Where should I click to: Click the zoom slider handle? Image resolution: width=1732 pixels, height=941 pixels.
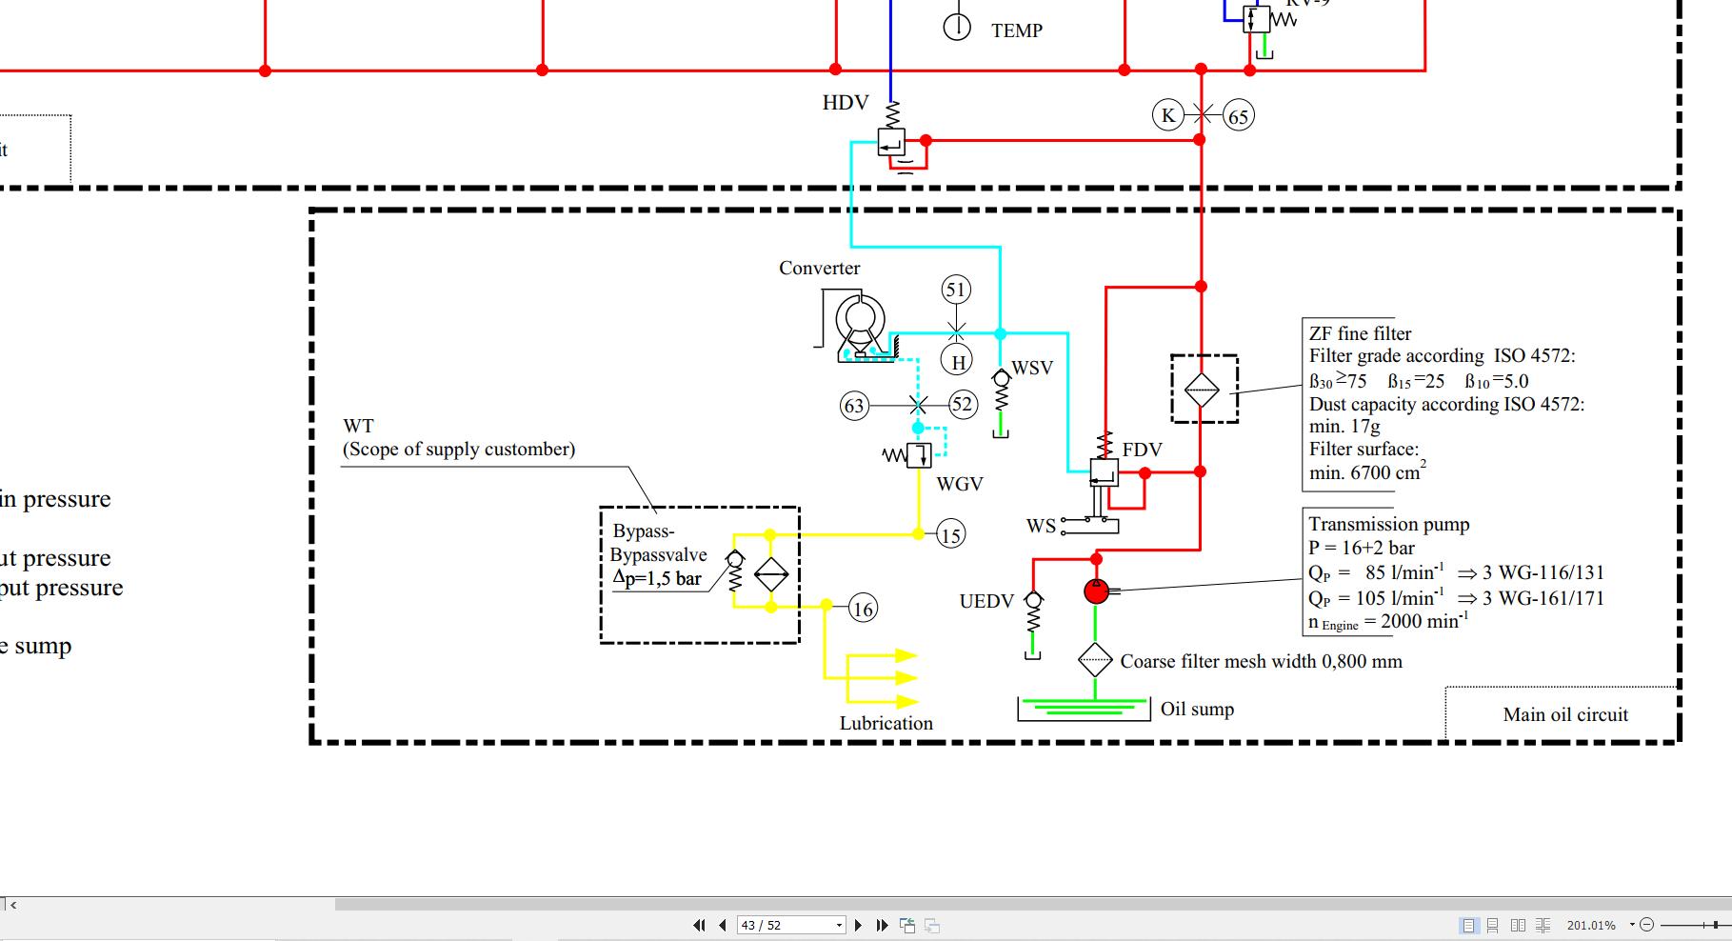tap(1716, 925)
